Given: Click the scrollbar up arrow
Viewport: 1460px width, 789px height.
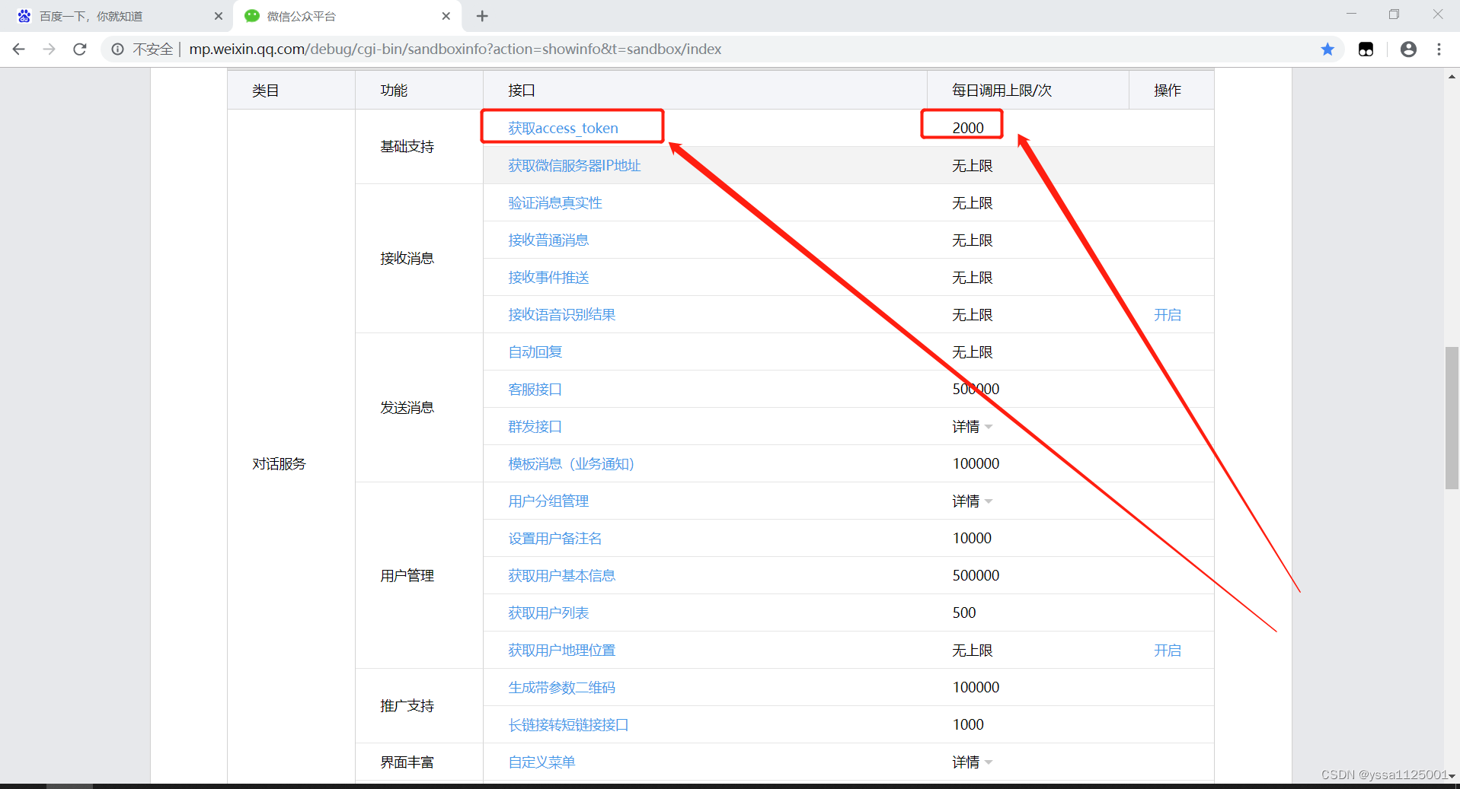Looking at the screenshot, I should point(1452,76).
